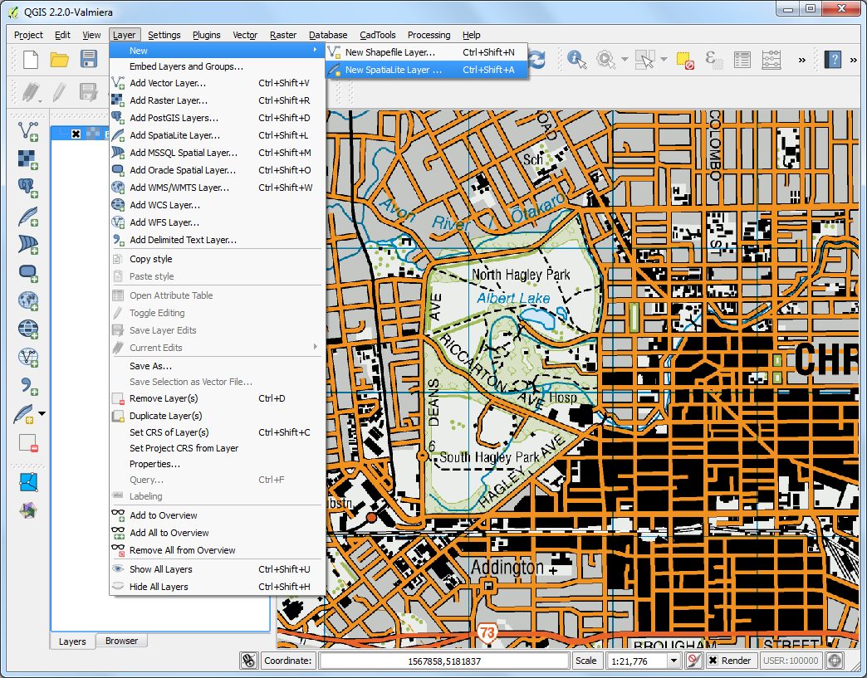This screenshot has width=867, height=678.
Task: Click the Add WFS Layer sidebar icon
Action: pyautogui.click(x=28, y=357)
